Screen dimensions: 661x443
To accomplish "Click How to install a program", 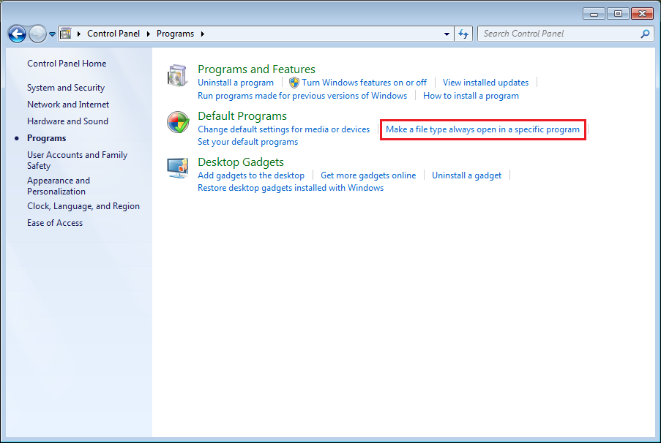I will (471, 96).
